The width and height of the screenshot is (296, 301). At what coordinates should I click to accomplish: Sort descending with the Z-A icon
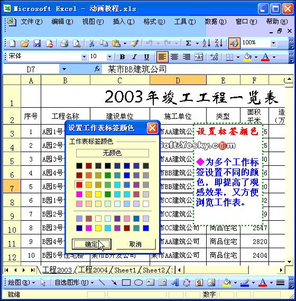tap(219, 43)
